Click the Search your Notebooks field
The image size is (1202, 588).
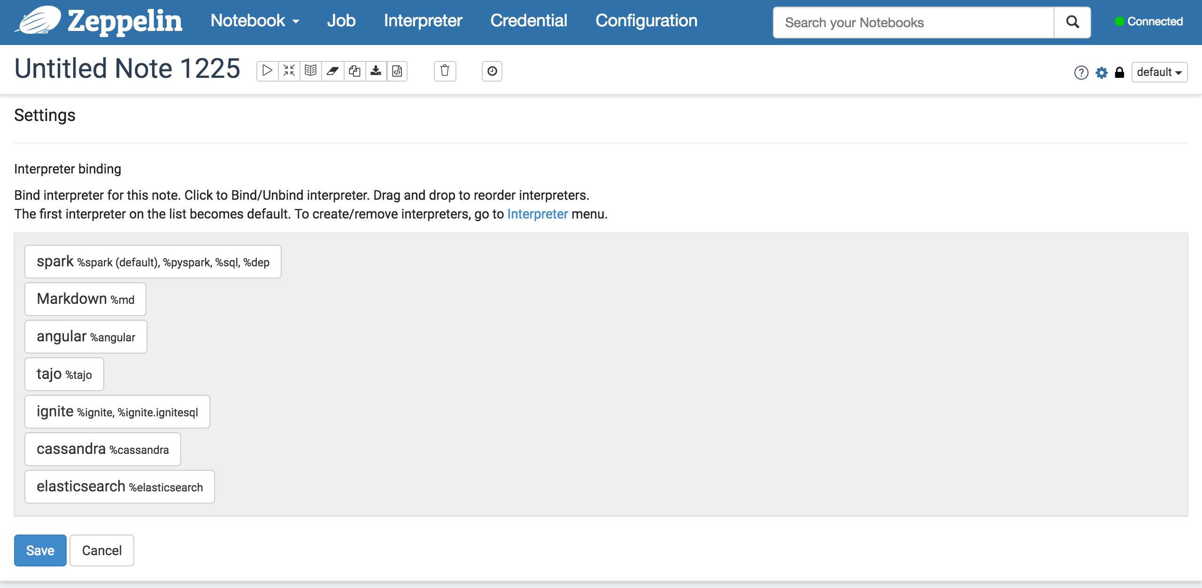tap(913, 23)
